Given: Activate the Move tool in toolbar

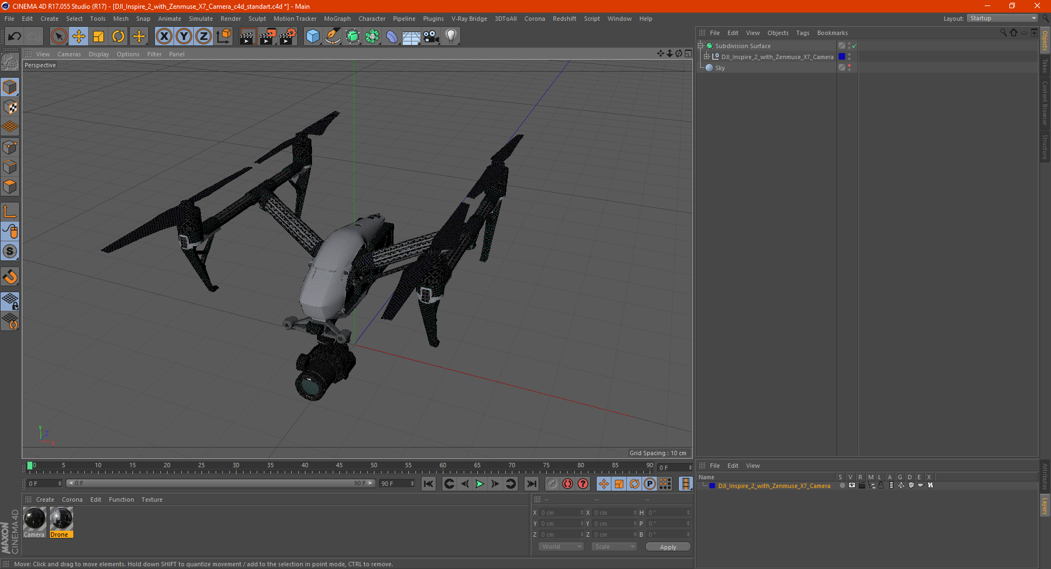Looking at the screenshot, I should point(79,37).
